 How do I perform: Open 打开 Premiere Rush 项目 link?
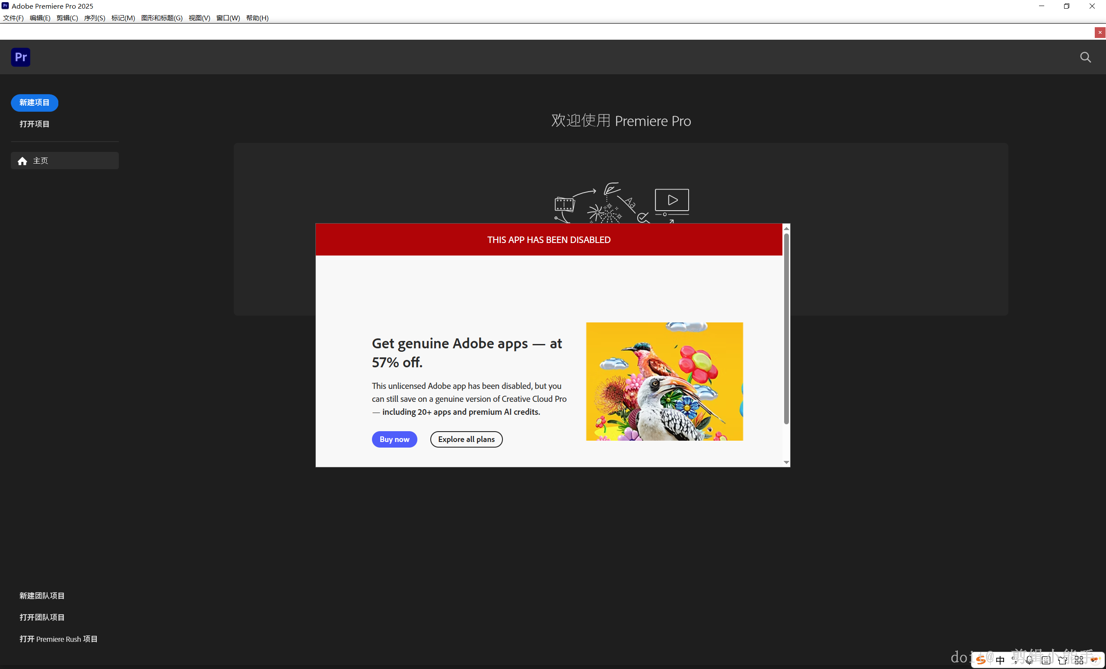click(x=58, y=639)
